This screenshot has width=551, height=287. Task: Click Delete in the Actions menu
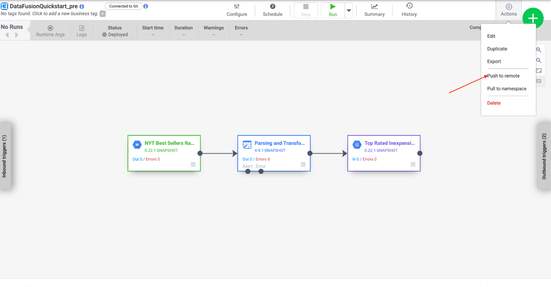pos(494,103)
